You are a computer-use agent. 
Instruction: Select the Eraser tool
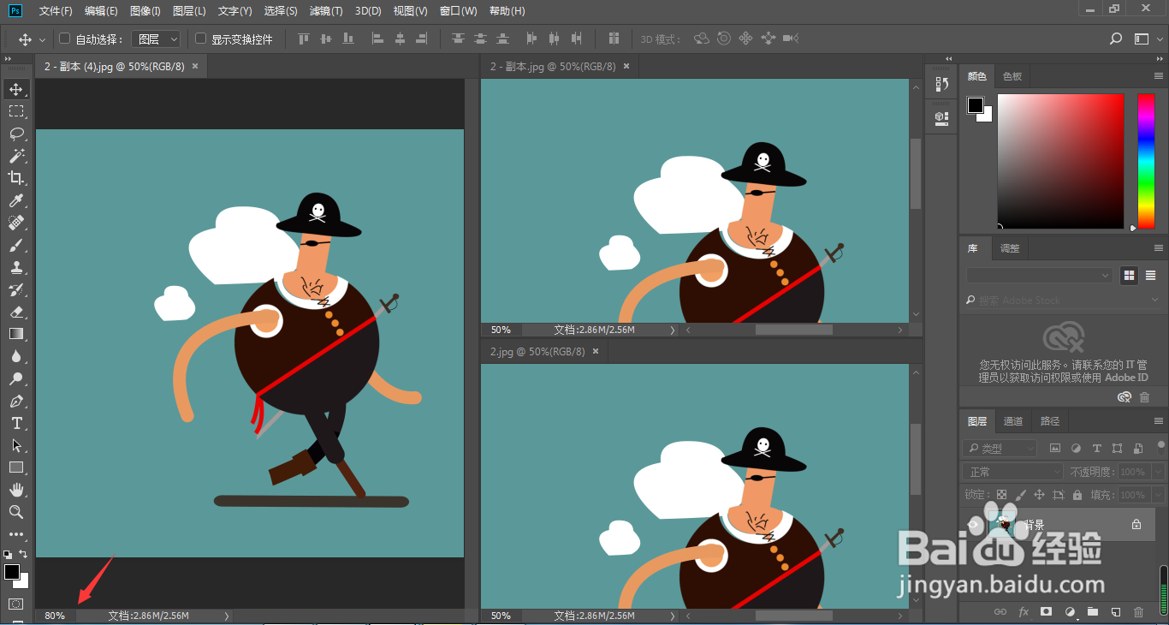tap(16, 312)
